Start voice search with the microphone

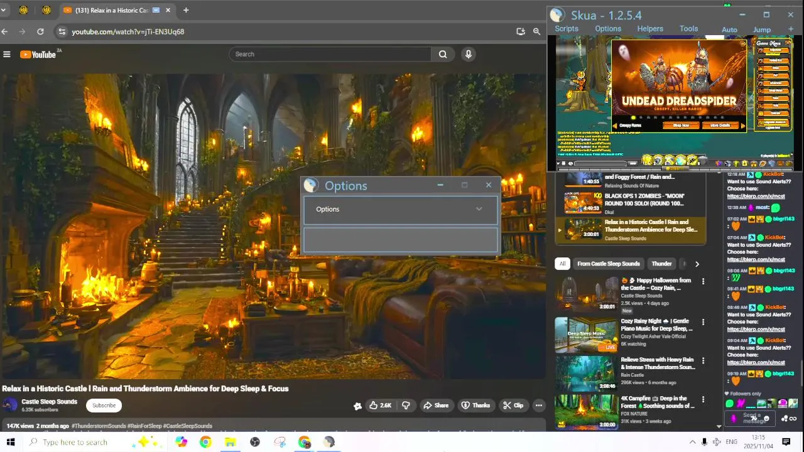click(x=468, y=54)
